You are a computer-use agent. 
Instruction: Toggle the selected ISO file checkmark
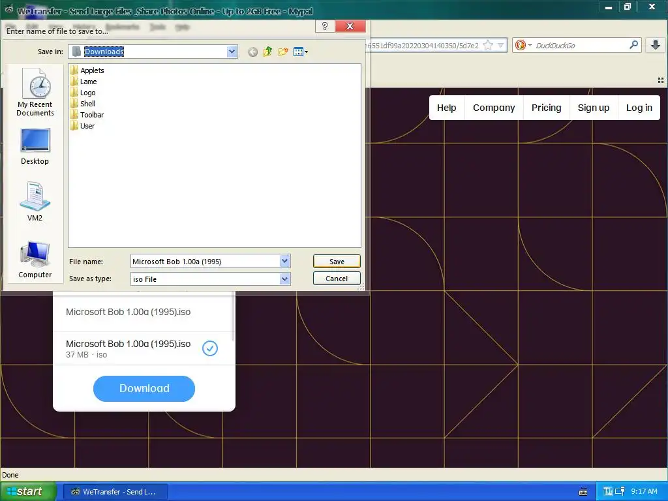tap(210, 348)
